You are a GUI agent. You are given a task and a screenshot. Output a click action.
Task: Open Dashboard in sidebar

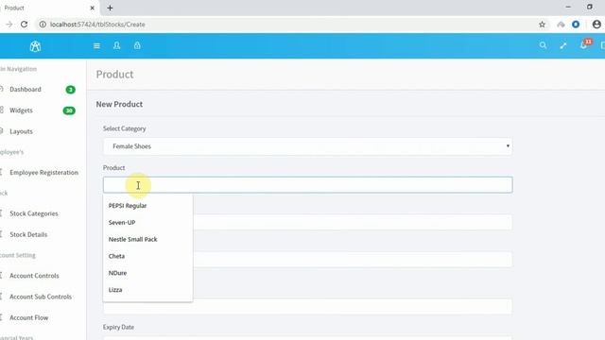pos(26,90)
